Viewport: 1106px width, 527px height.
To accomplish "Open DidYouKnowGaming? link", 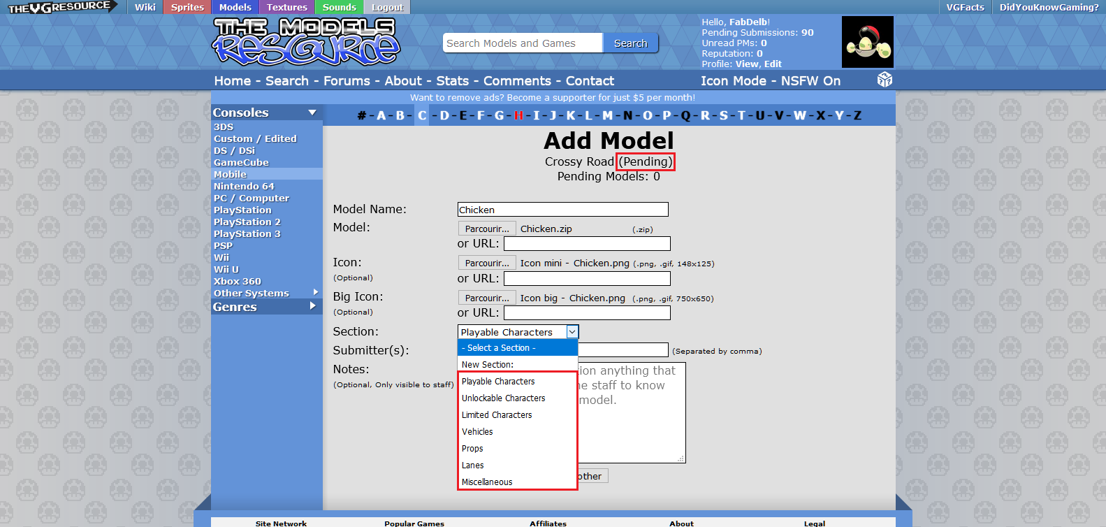I will pos(1049,7).
